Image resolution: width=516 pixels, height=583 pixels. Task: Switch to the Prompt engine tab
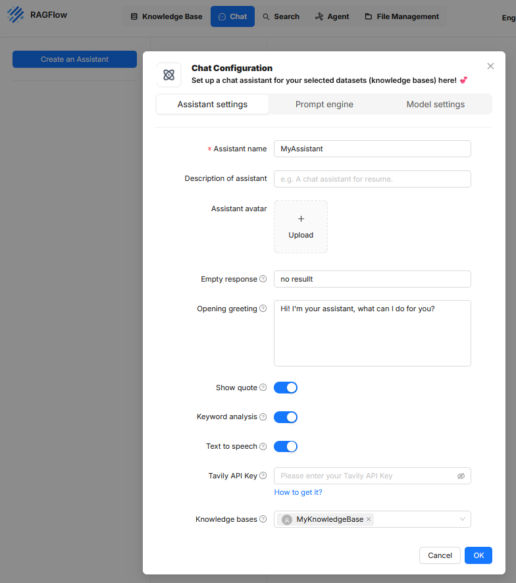pyautogui.click(x=324, y=104)
